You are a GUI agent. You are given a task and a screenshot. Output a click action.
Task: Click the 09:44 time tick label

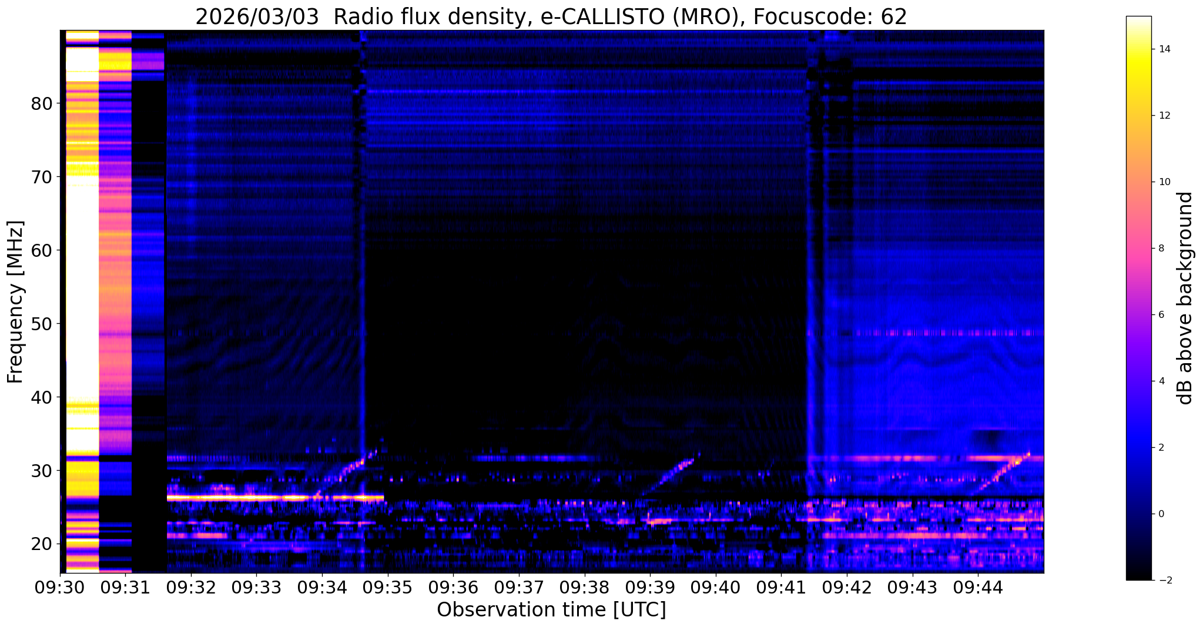978,588
